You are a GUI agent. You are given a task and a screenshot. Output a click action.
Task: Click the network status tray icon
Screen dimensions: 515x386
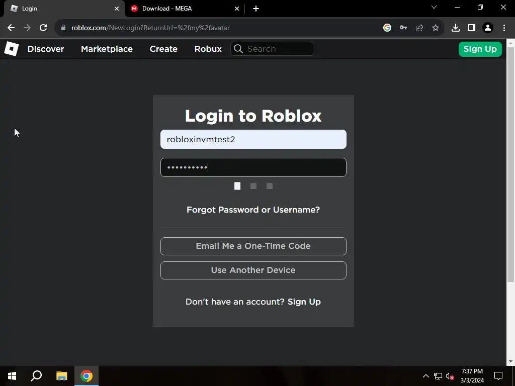click(x=438, y=376)
